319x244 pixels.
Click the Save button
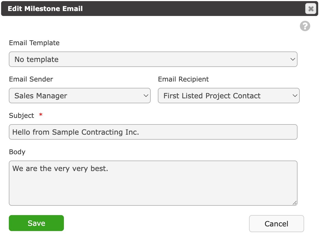pyautogui.click(x=36, y=223)
